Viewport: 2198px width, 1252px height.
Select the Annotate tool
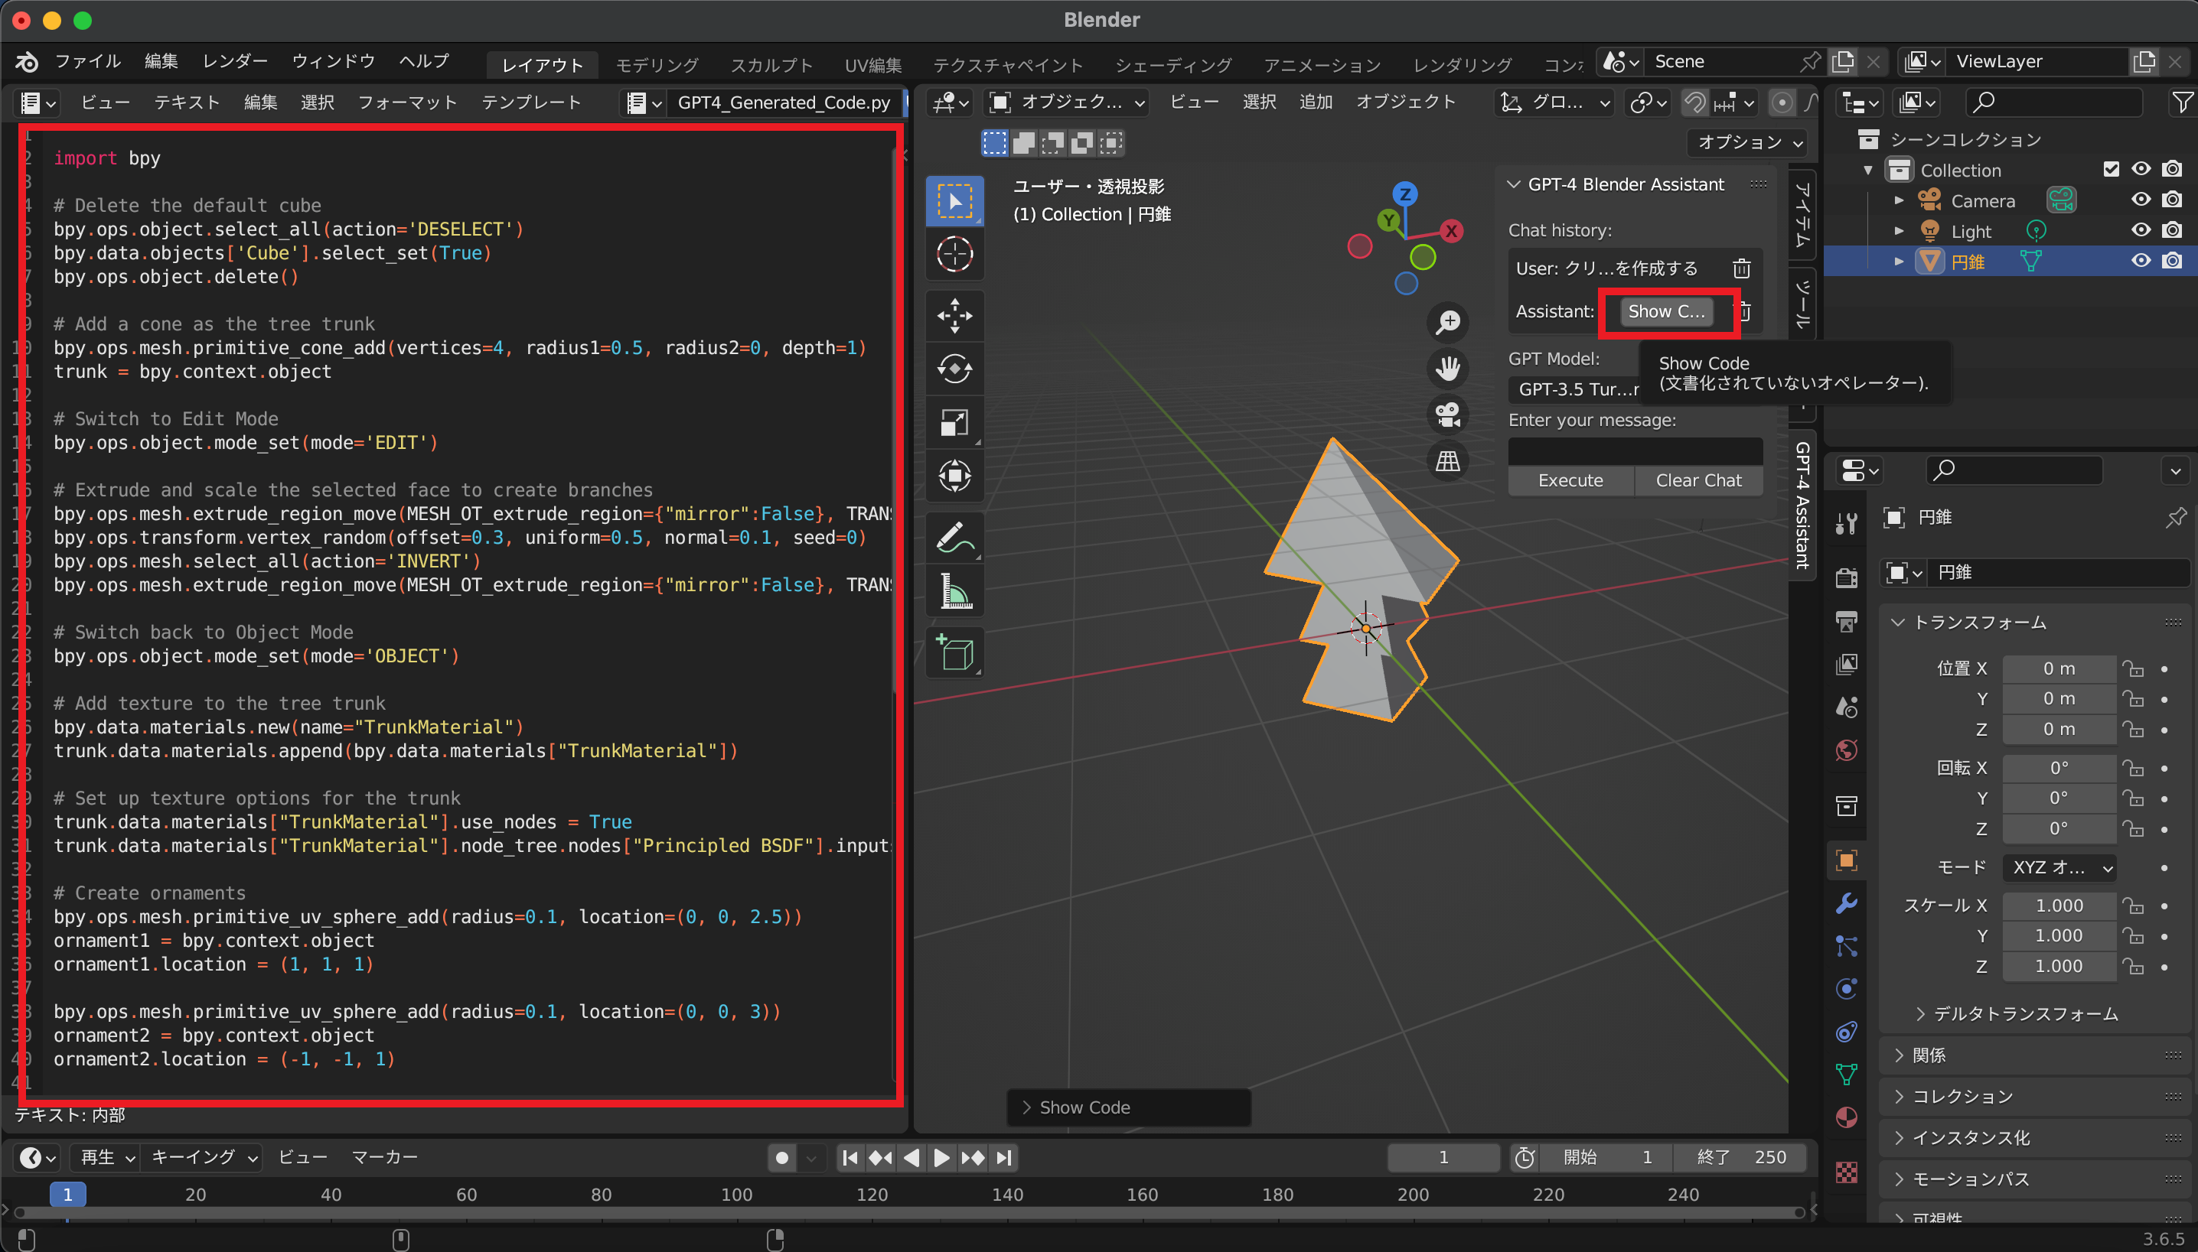click(x=954, y=537)
